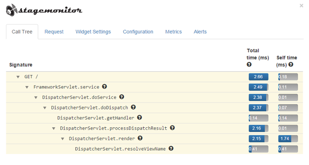Collapse the DispatcherServlet.render node
This screenshot has height=165, width=309.
tap(63, 139)
